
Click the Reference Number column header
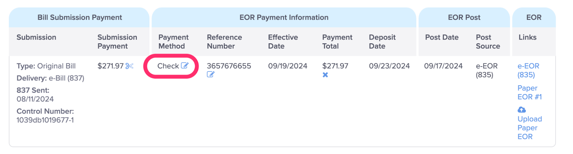click(x=225, y=42)
